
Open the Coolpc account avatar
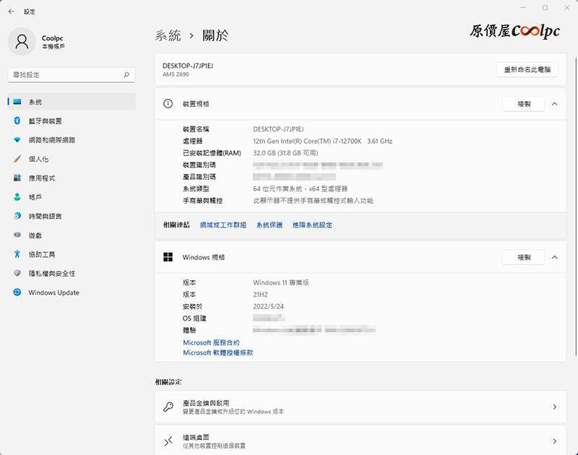pos(22,42)
